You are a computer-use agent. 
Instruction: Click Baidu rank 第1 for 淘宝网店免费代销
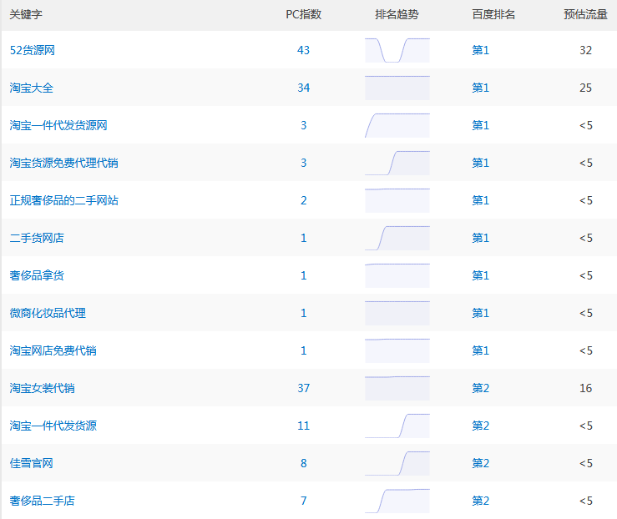[480, 350]
